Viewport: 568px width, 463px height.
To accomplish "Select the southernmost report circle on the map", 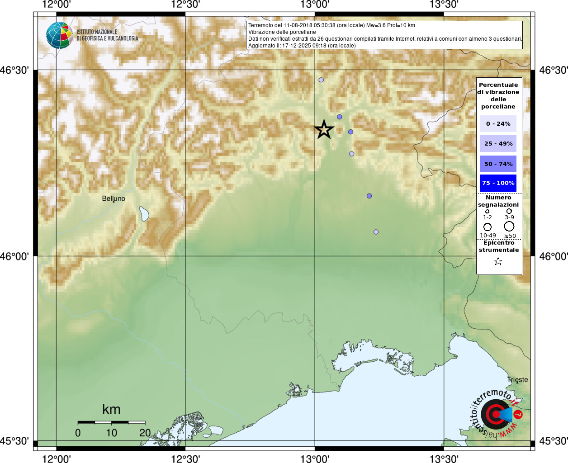I will 376,232.
